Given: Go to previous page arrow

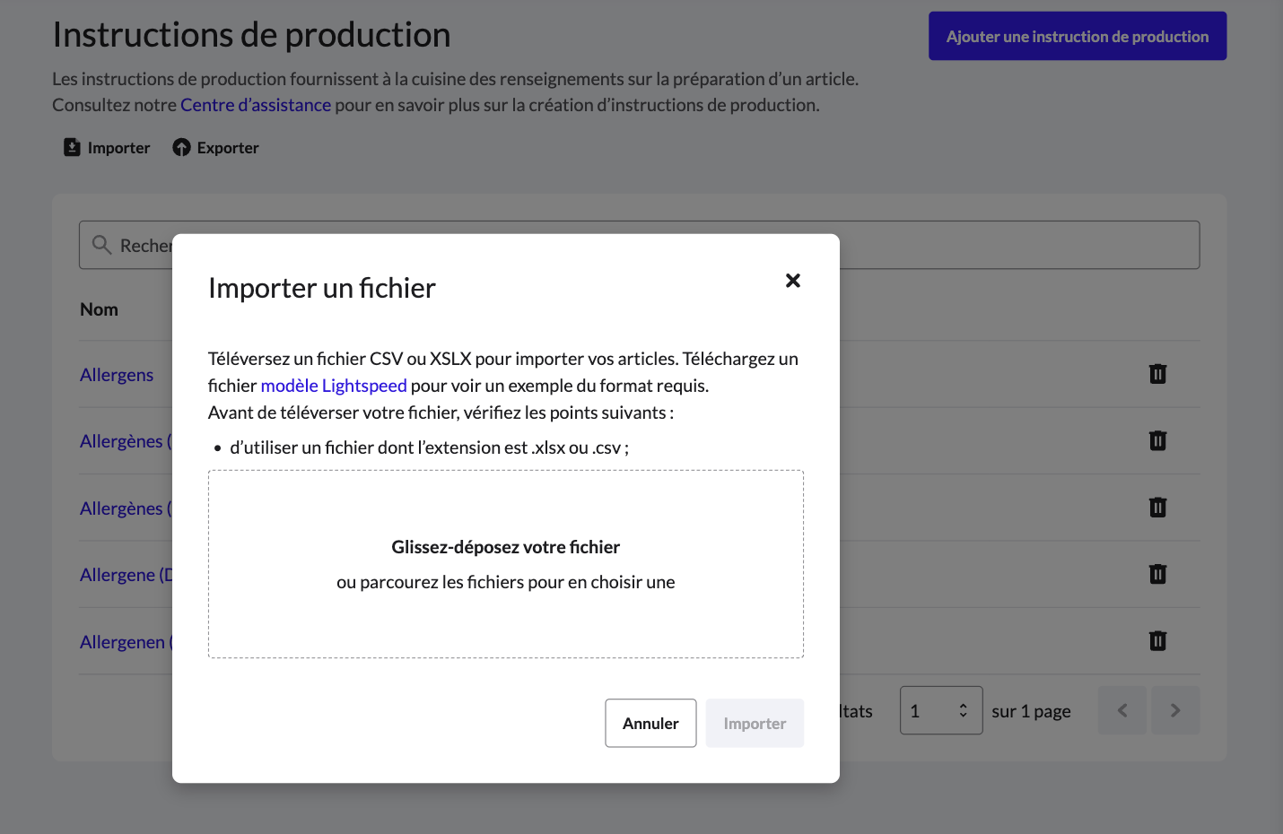Looking at the screenshot, I should click(1122, 710).
